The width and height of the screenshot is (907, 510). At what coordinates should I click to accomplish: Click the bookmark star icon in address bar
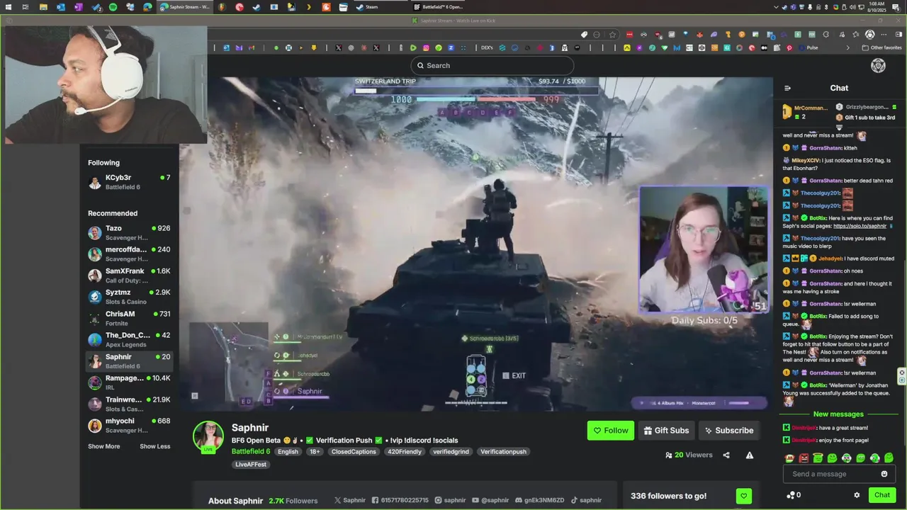pos(612,34)
